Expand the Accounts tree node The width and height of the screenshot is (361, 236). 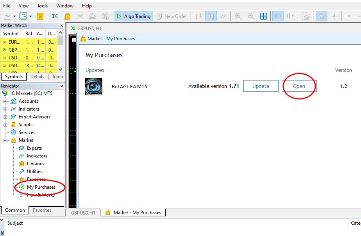[x=5, y=101]
